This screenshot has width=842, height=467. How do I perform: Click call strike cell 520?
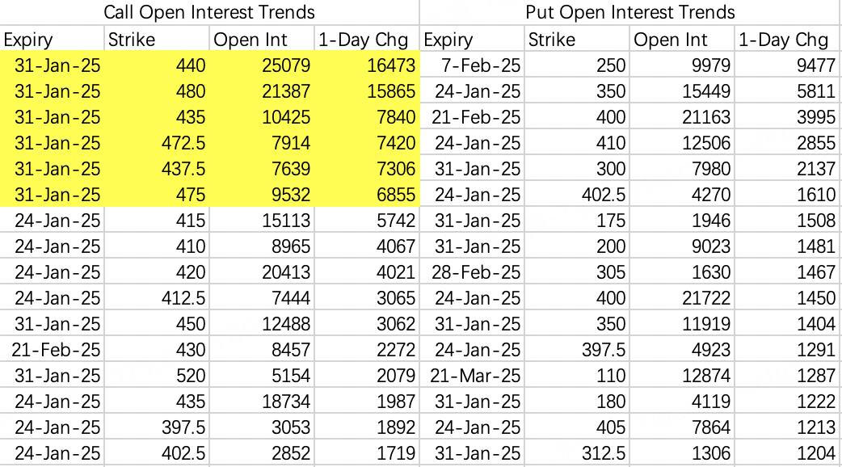point(156,375)
